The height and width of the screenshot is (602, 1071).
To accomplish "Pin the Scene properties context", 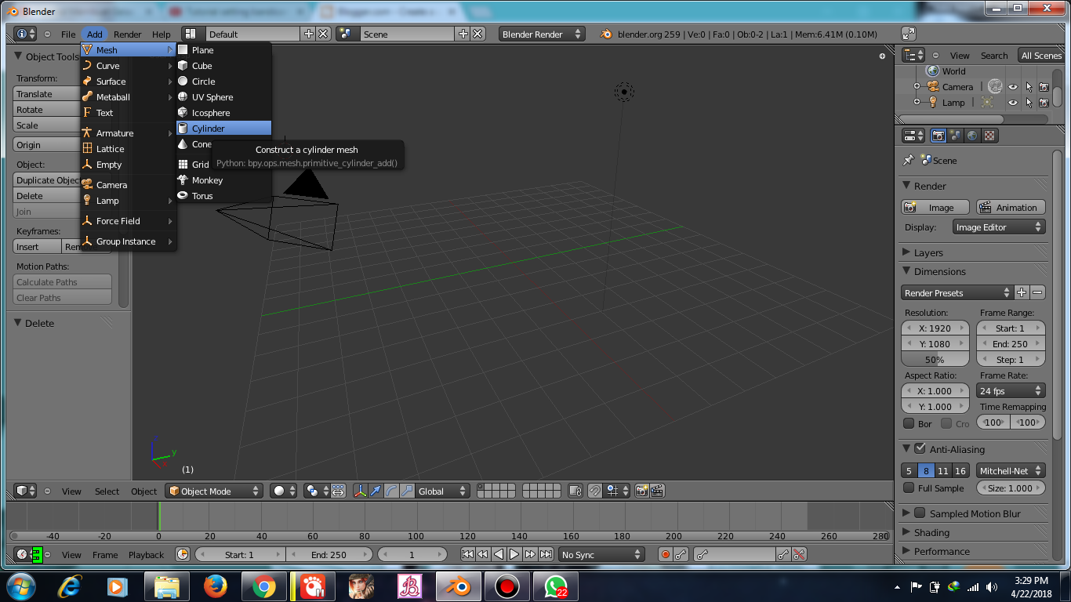I will 908,160.
